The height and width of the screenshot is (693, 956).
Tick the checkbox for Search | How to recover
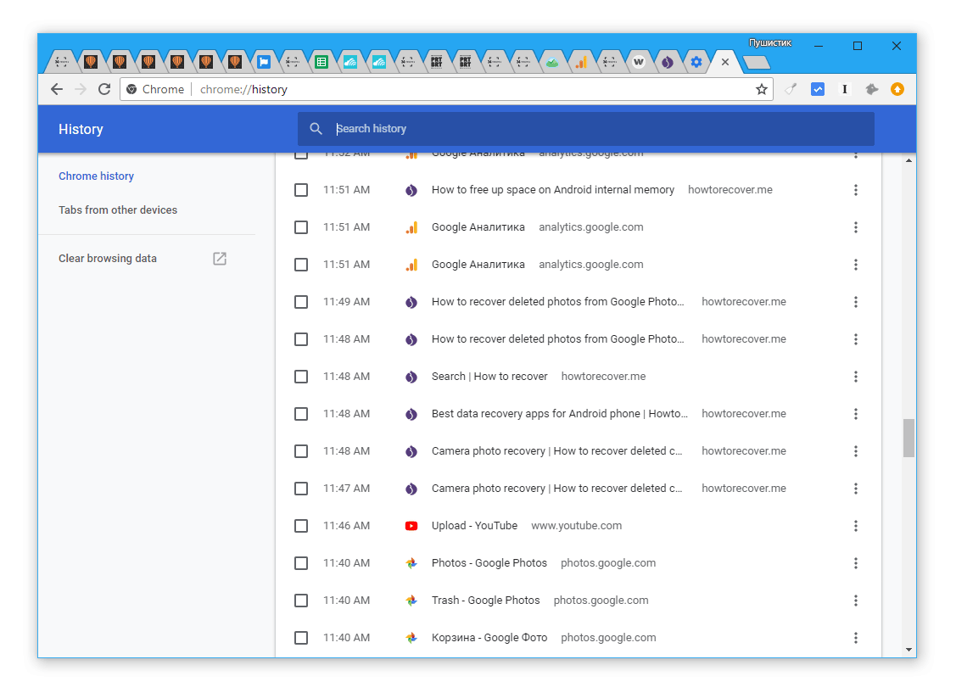coord(301,377)
